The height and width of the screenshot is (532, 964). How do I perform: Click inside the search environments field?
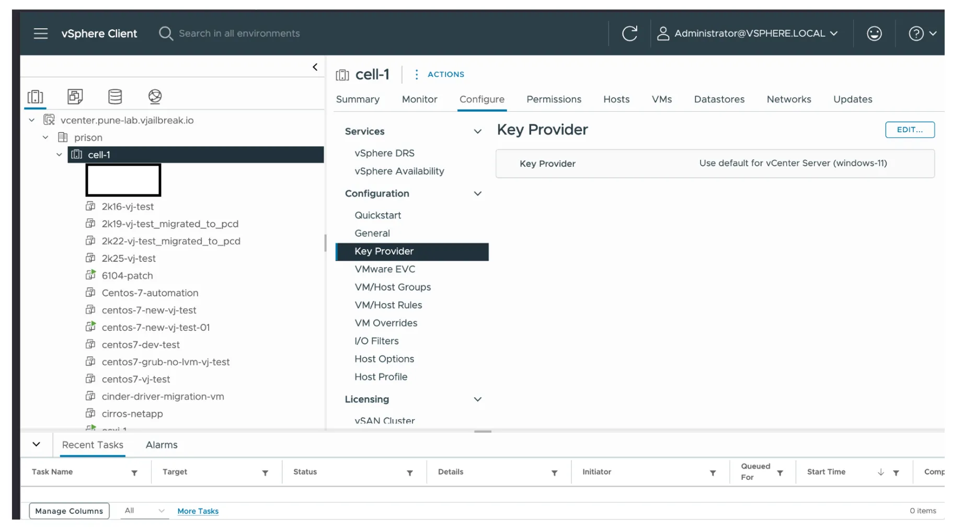239,33
